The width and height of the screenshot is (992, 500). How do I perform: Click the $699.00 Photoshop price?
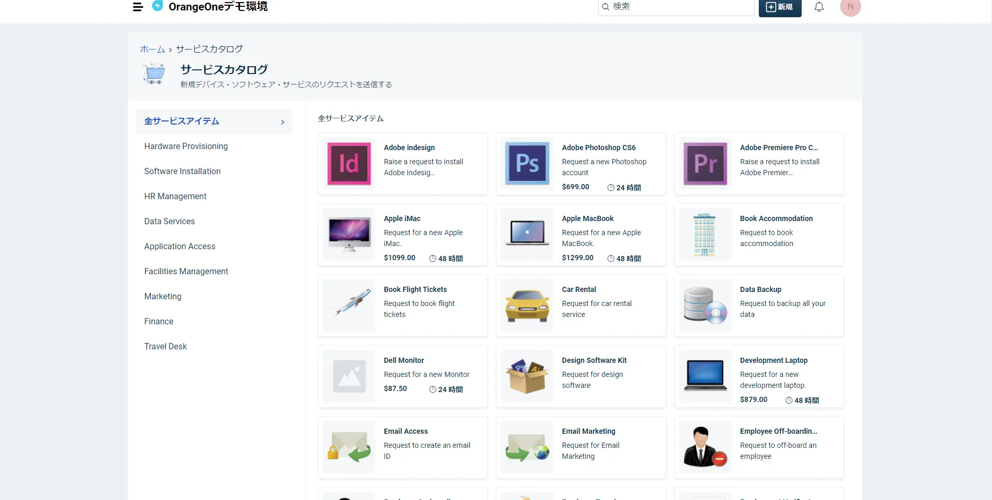tap(575, 187)
